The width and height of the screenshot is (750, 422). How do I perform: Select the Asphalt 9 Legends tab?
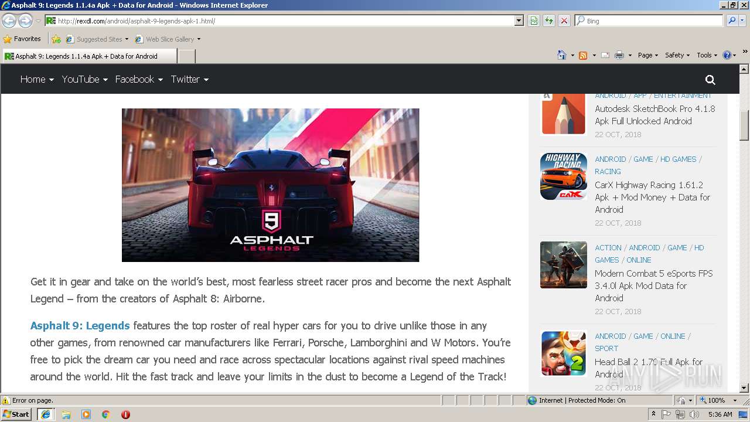(x=88, y=56)
